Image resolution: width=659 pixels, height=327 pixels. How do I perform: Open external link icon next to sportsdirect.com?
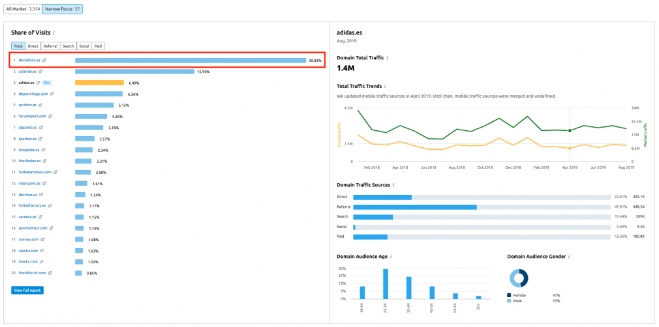click(52, 229)
